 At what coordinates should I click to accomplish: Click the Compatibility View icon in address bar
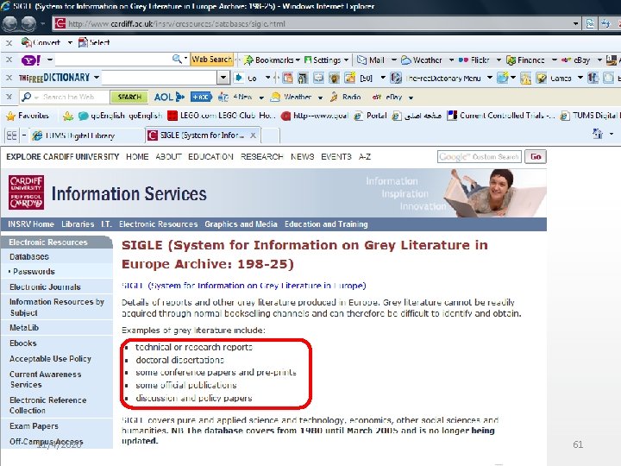pyautogui.click(x=590, y=24)
